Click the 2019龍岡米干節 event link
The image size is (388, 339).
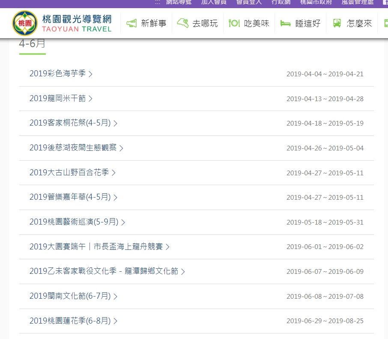click(x=57, y=98)
